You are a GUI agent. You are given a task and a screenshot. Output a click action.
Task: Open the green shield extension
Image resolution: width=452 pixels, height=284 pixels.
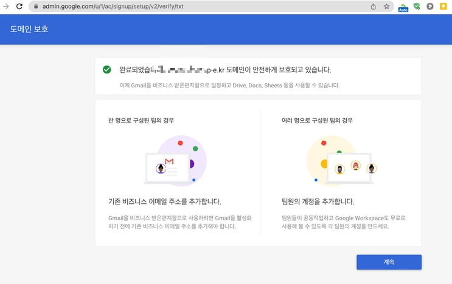[417, 6]
